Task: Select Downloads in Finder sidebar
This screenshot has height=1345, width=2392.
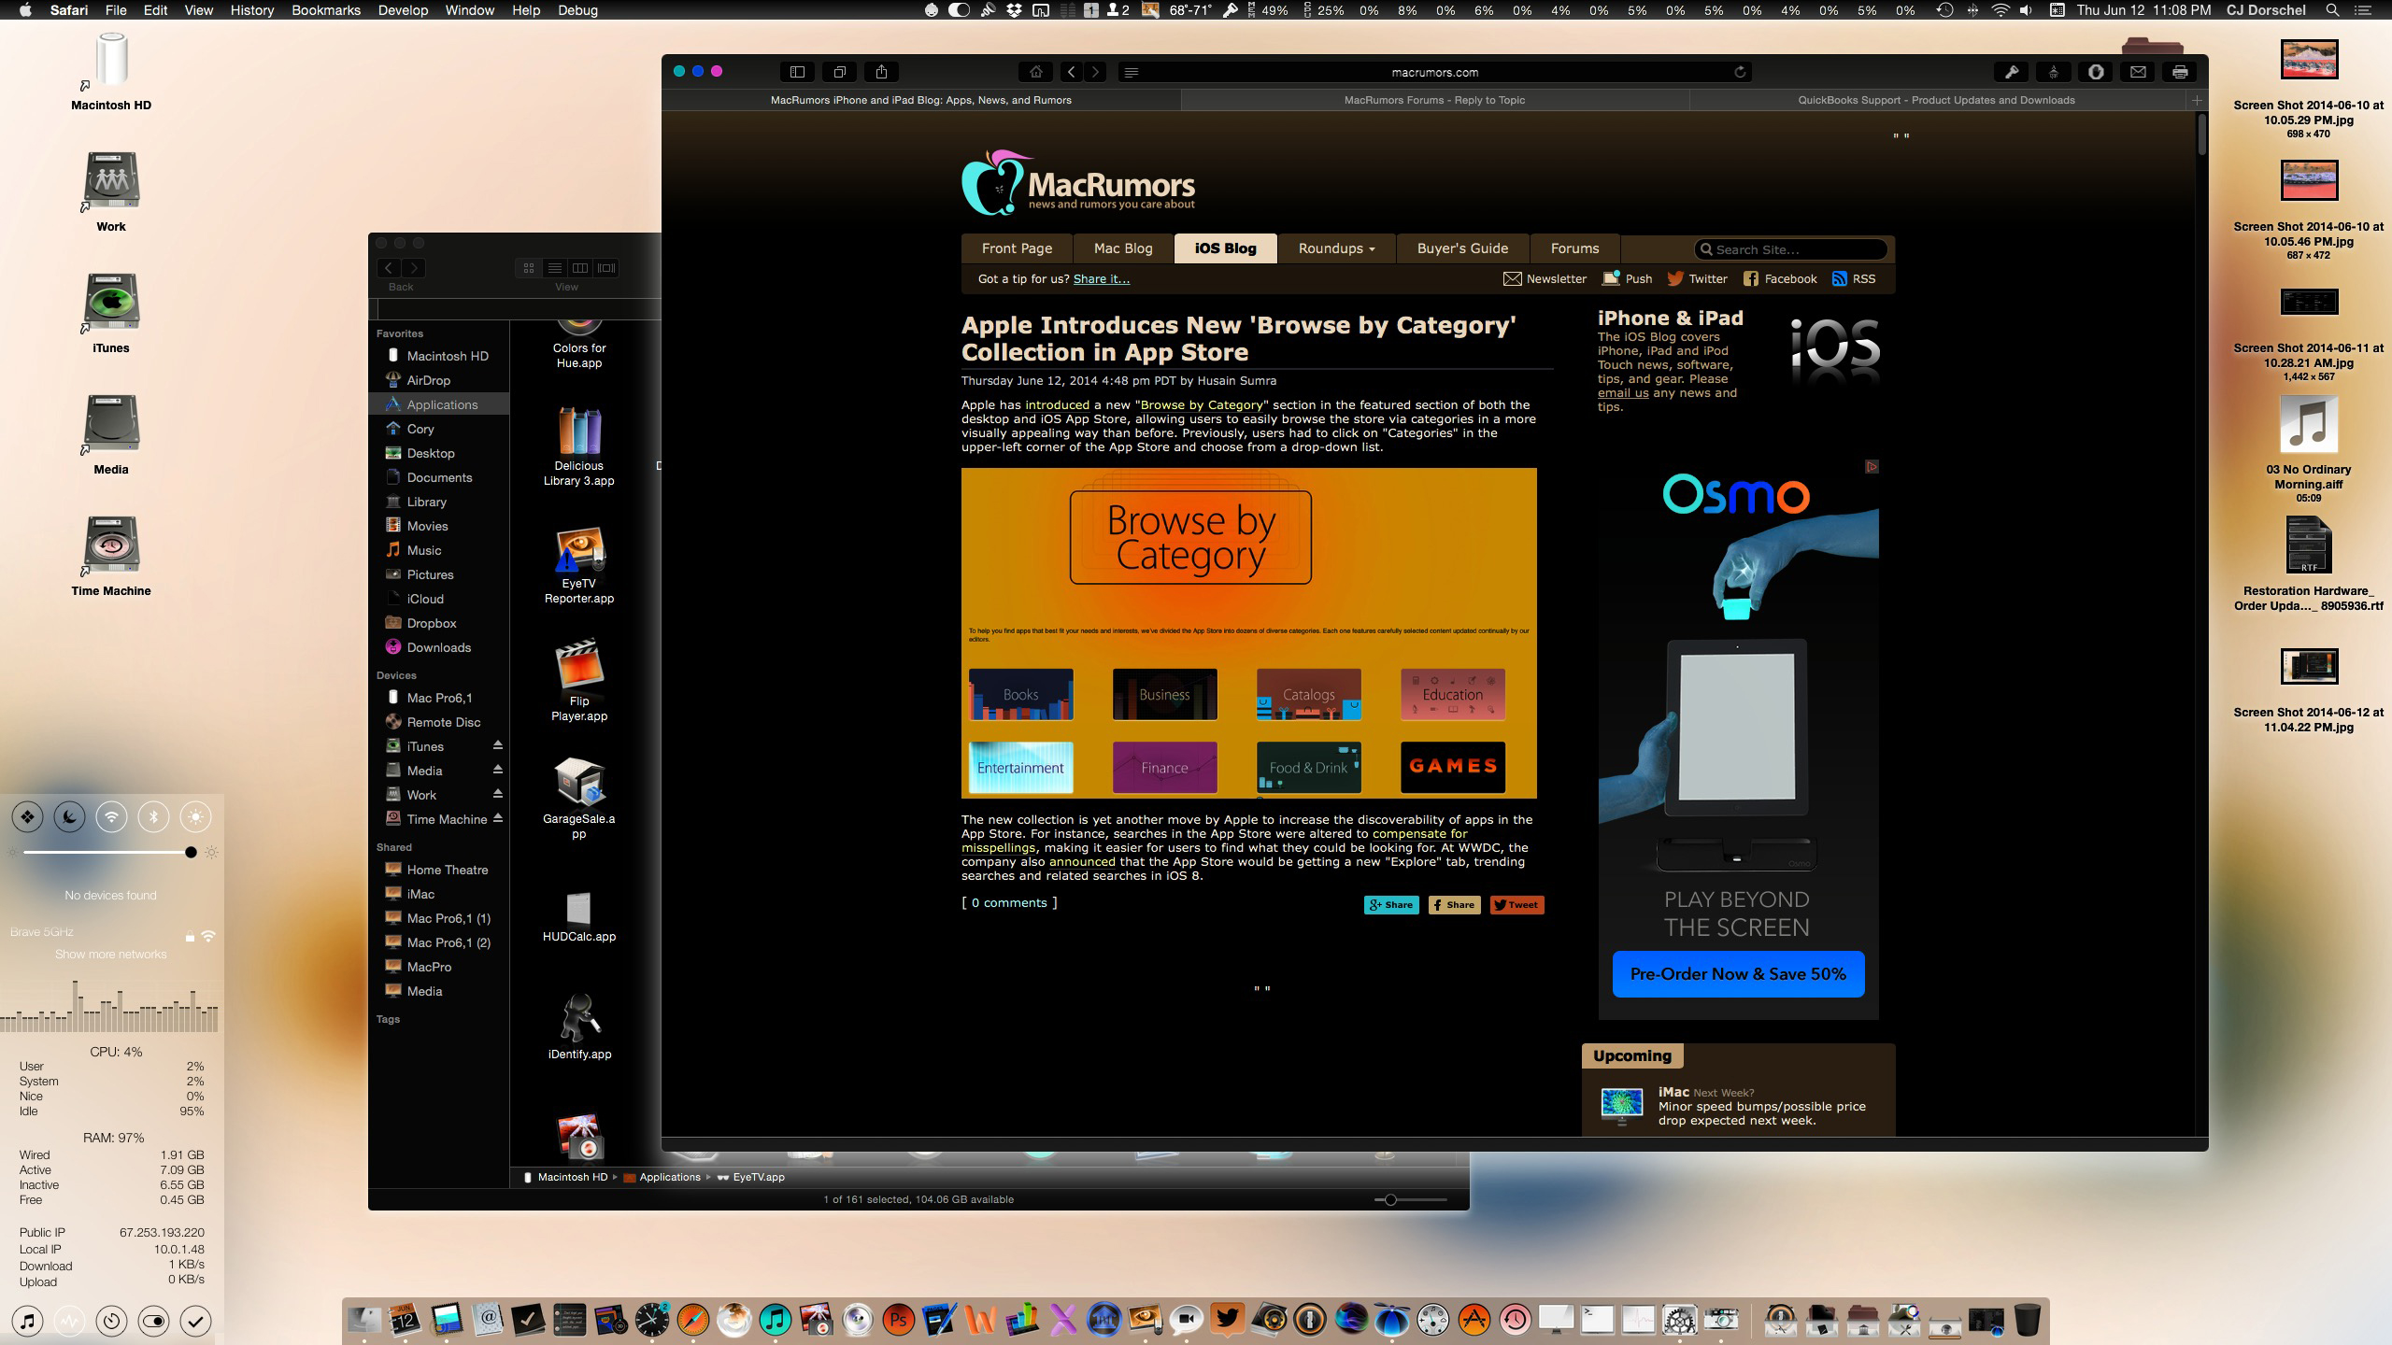Action: [440, 647]
